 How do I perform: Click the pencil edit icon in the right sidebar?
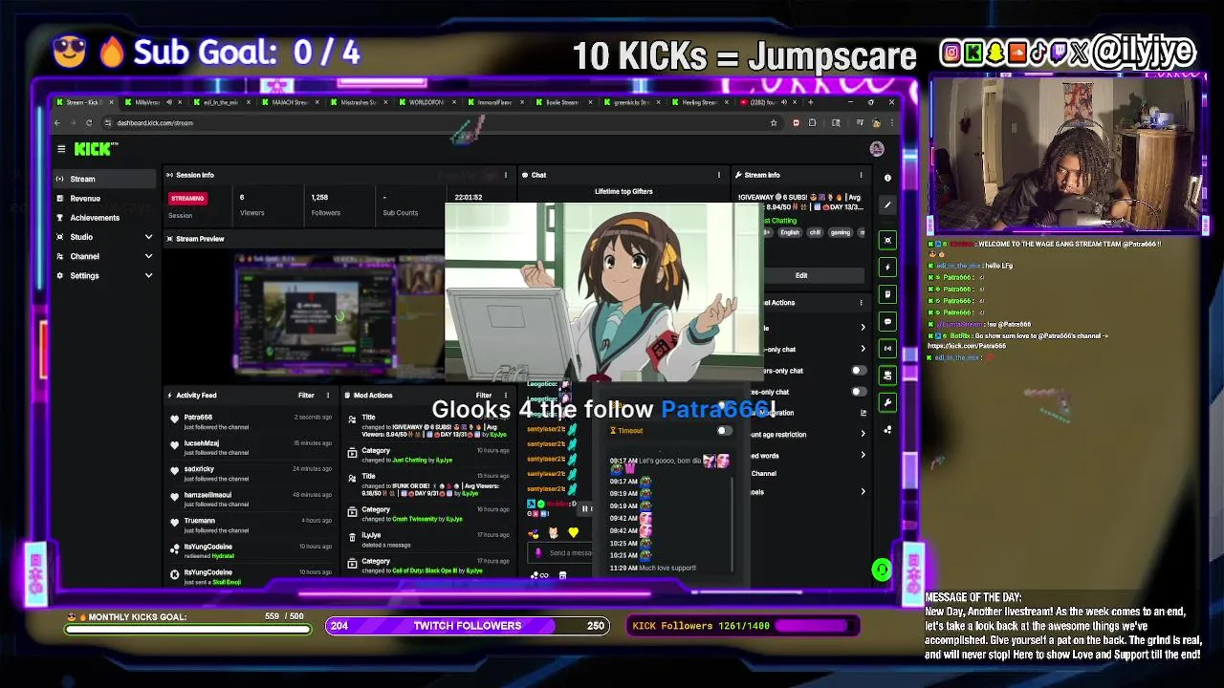(x=887, y=204)
